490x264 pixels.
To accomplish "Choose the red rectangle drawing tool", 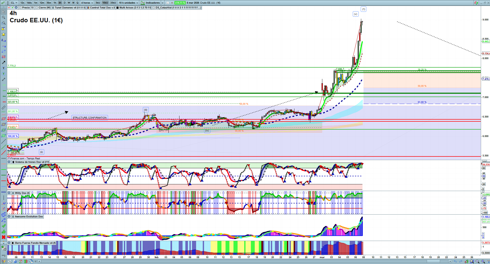I will tap(4, 57).
